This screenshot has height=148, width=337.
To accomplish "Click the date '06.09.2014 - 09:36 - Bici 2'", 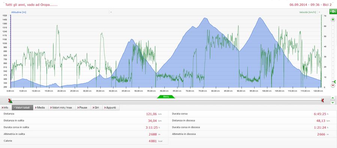I will [x=310, y=4].
